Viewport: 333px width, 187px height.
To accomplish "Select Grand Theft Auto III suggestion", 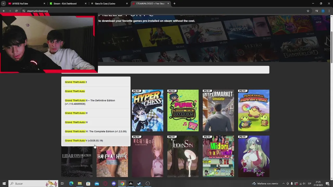I will tap(96, 113).
